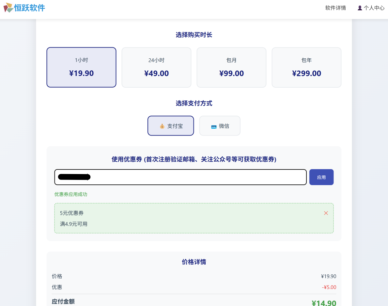Apply the coupon with 应用 button
This screenshot has width=388, height=306.
click(x=321, y=177)
